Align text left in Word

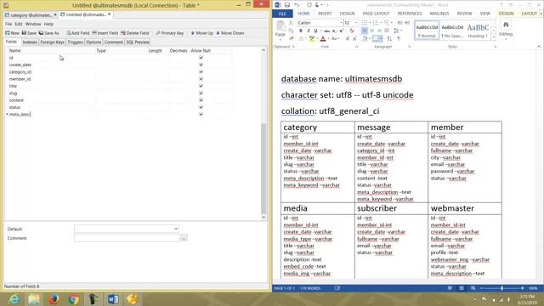tap(365, 31)
